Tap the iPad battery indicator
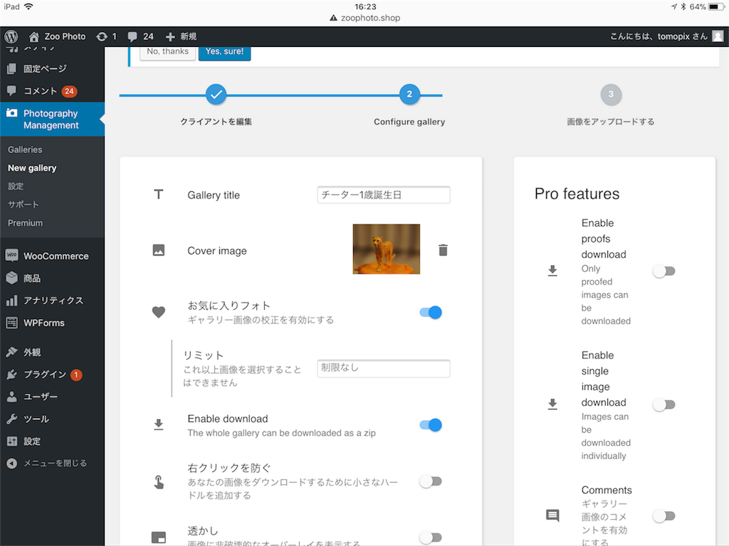This screenshot has height=546, width=729. 716,6
